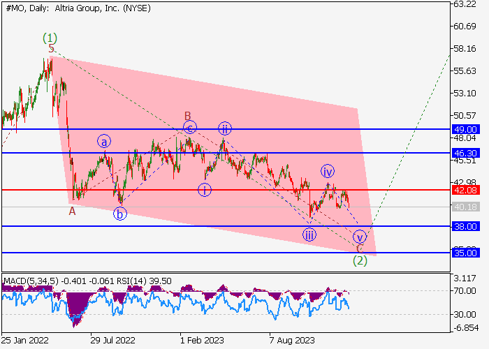
Task: Click the -6.854 oscillator axis value
Action: click(465, 328)
